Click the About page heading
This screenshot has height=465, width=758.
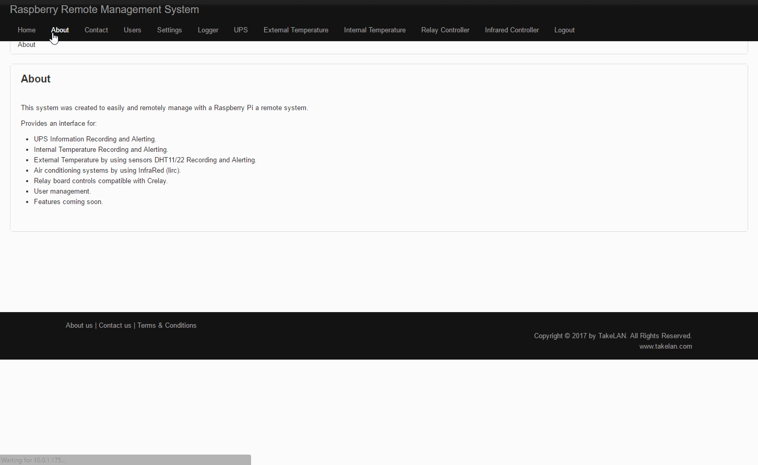35,79
